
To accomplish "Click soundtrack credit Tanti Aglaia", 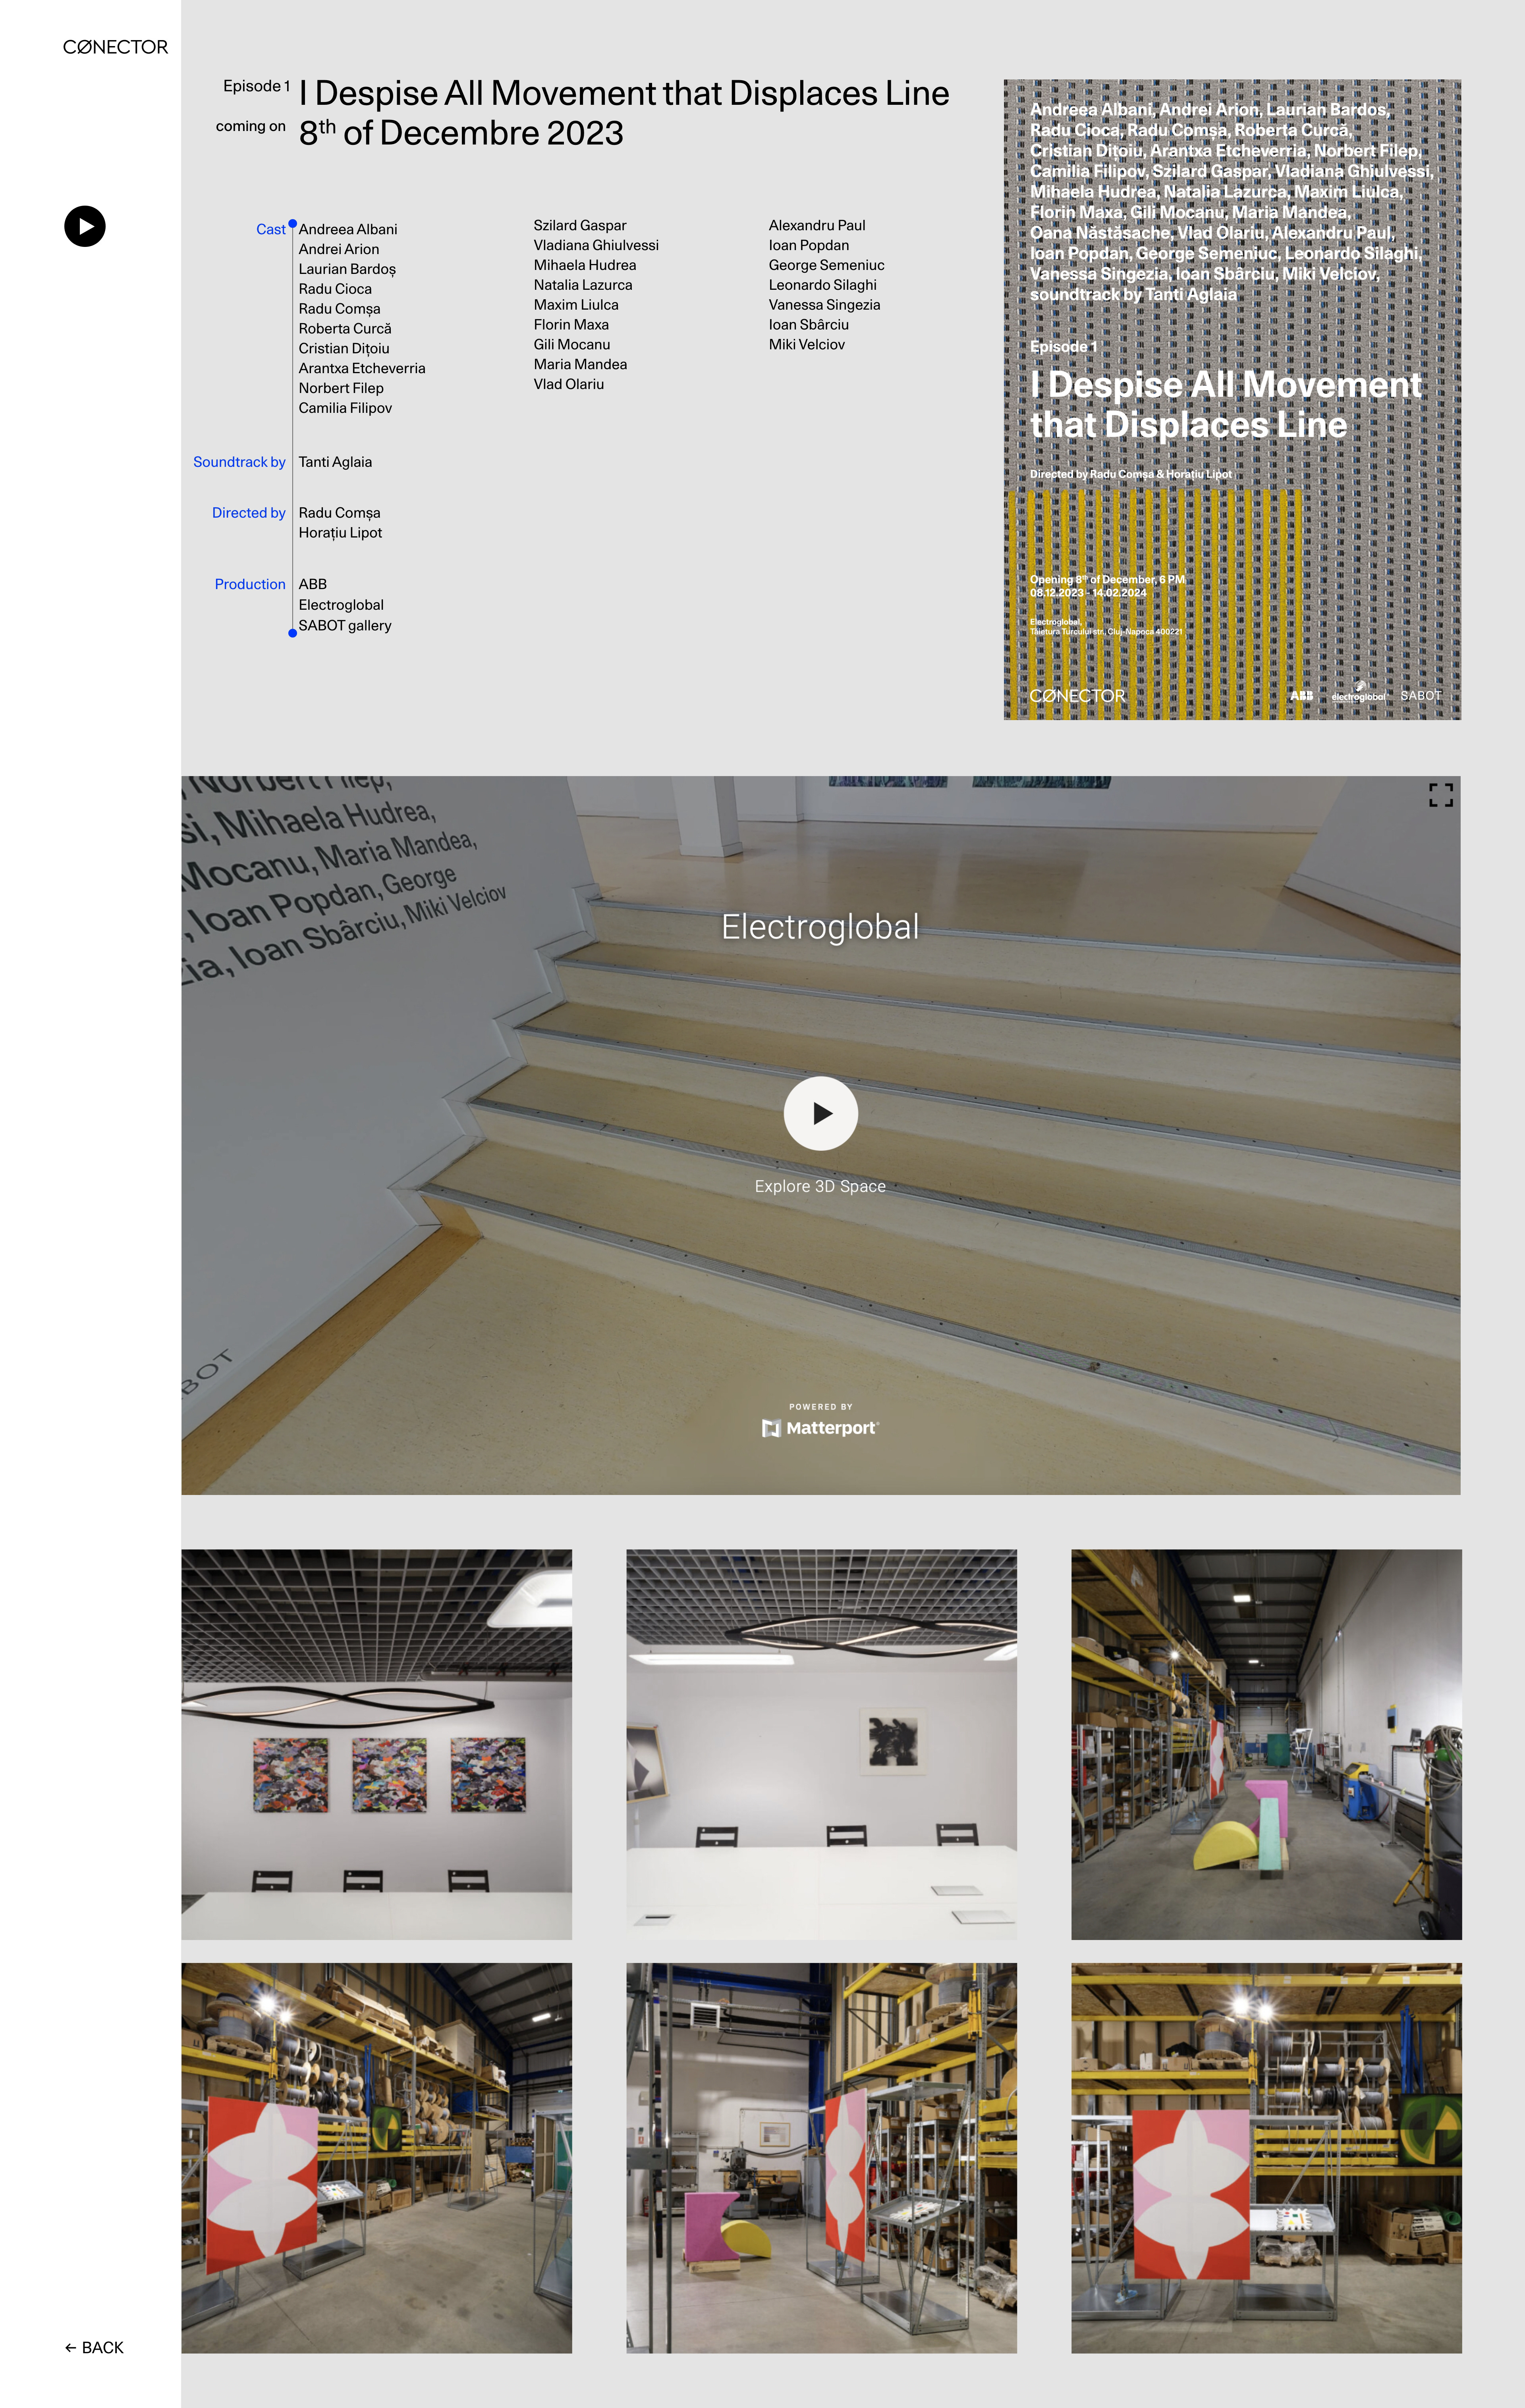I will [335, 462].
